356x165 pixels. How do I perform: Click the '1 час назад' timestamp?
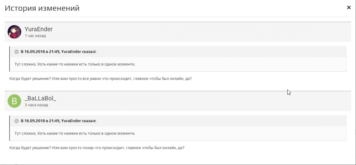pyautogui.click(x=35, y=36)
